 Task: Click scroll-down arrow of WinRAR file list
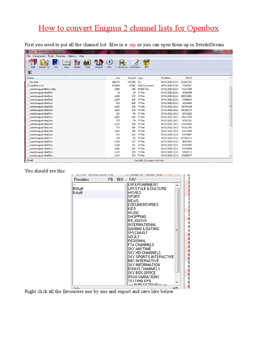(x=231, y=156)
